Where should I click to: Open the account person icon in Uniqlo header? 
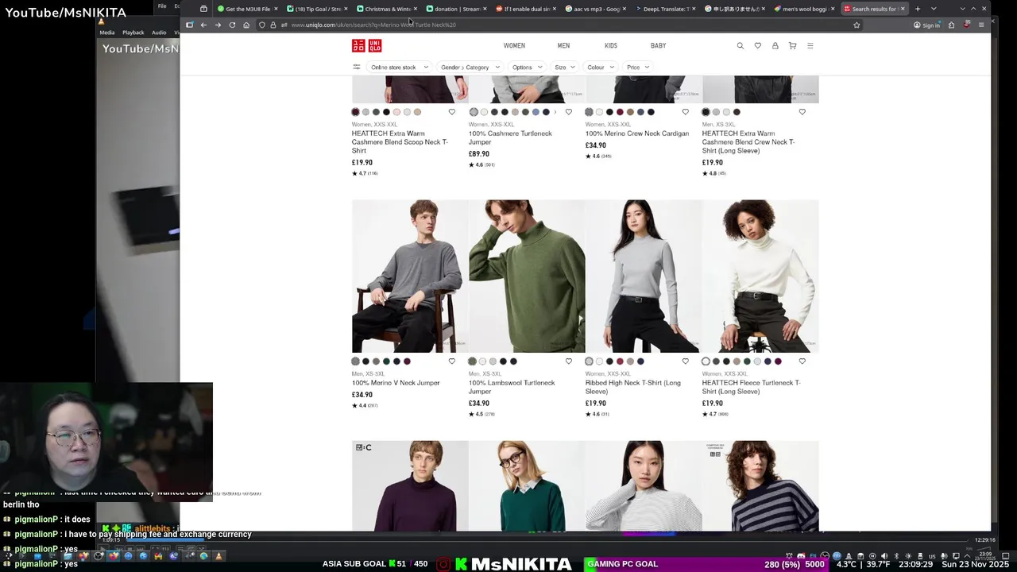pos(775,45)
